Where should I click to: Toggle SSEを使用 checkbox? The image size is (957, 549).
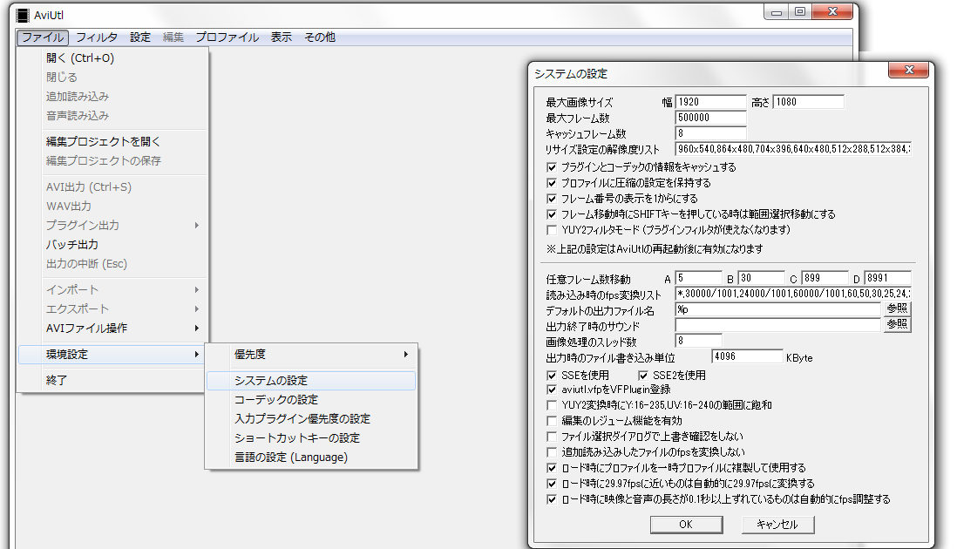(x=552, y=375)
